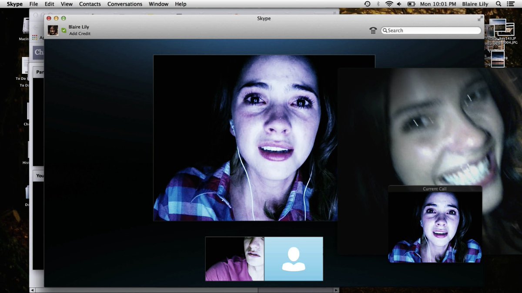Click the Blaire Lily name in Skype header
Viewport: 522px width, 293px height.
click(79, 27)
